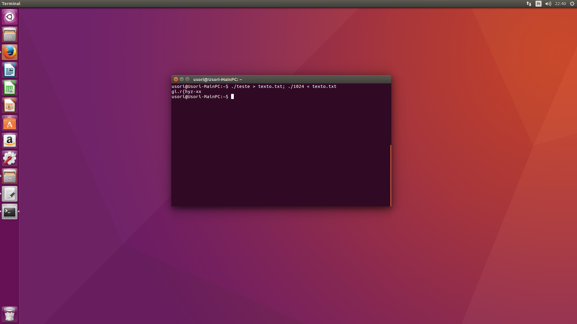Open LibreOffice Writer from the launcher

point(10,70)
